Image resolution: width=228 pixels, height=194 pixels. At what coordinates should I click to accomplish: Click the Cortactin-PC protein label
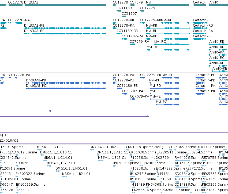205,75
